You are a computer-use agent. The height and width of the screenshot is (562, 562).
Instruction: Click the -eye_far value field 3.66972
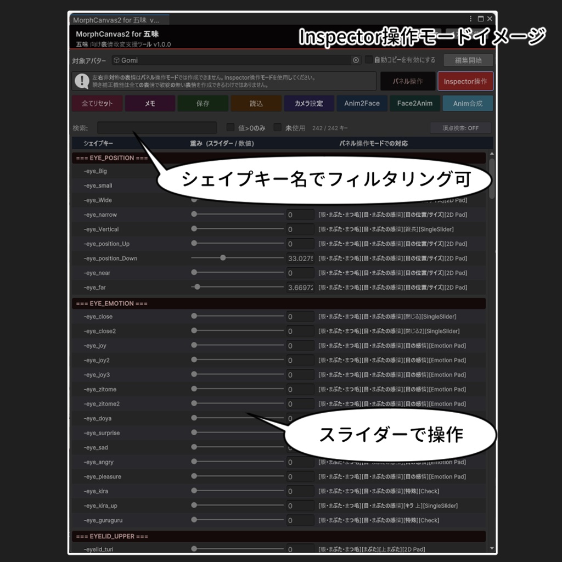(300, 288)
